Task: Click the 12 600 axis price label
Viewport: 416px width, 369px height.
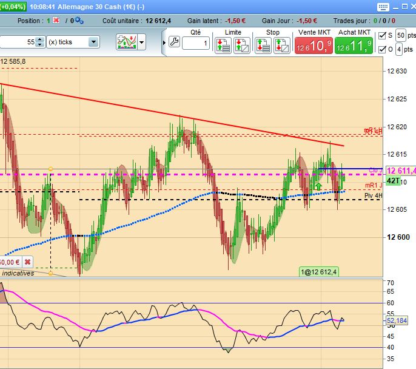Action: click(x=398, y=237)
